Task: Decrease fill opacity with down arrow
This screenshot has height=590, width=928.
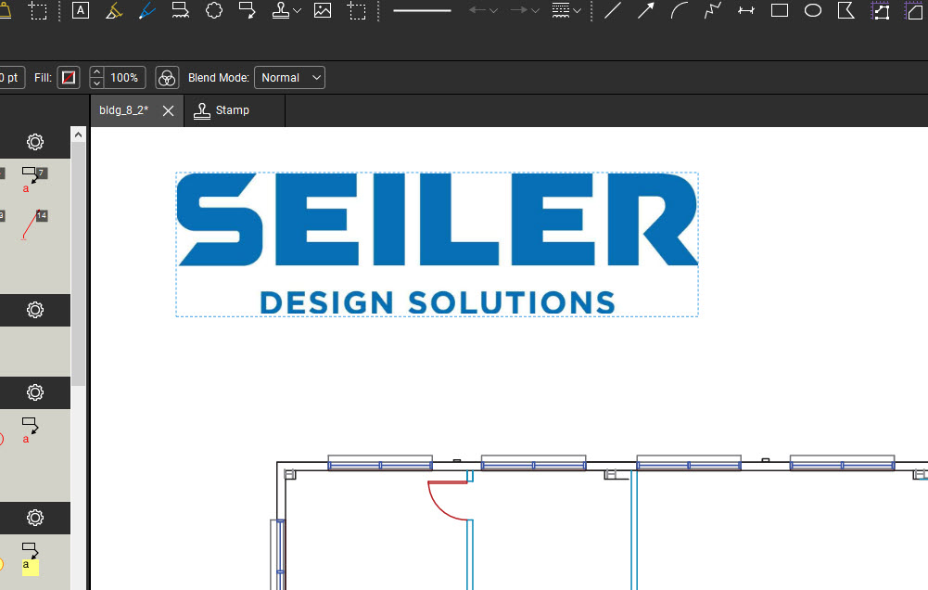Action: coord(96,83)
